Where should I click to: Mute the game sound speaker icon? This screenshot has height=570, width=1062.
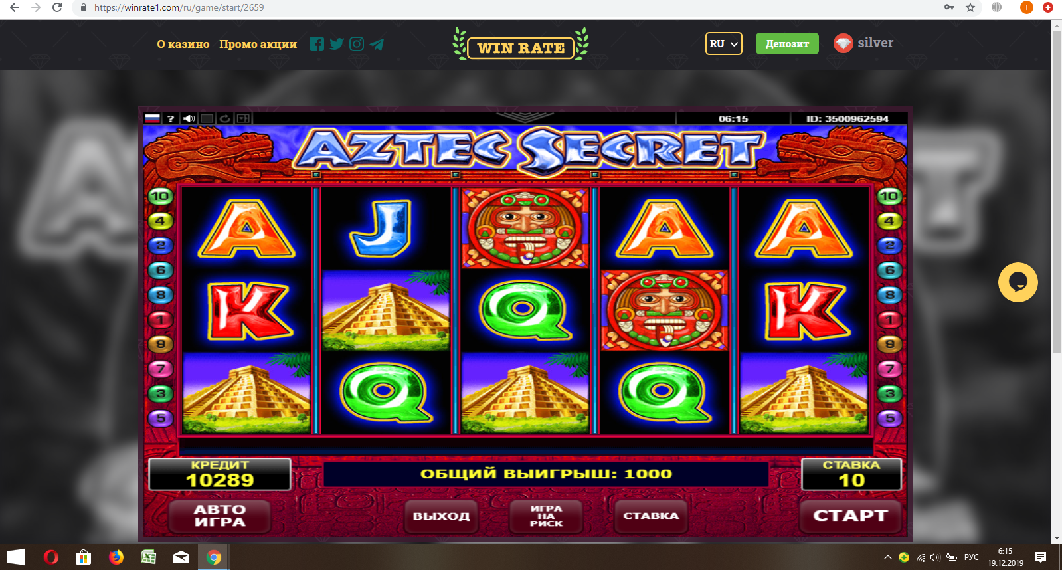(189, 118)
